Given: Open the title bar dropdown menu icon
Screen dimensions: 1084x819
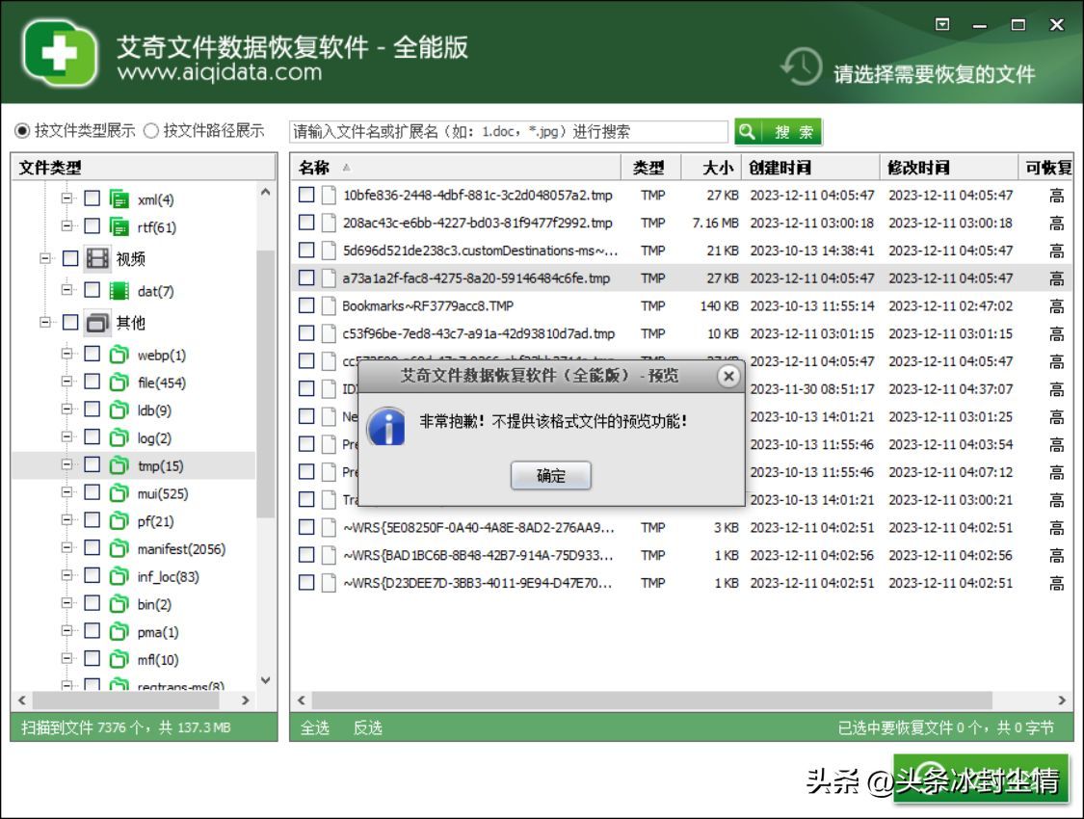Looking at the screenshot, I should (x=942, y=24).
